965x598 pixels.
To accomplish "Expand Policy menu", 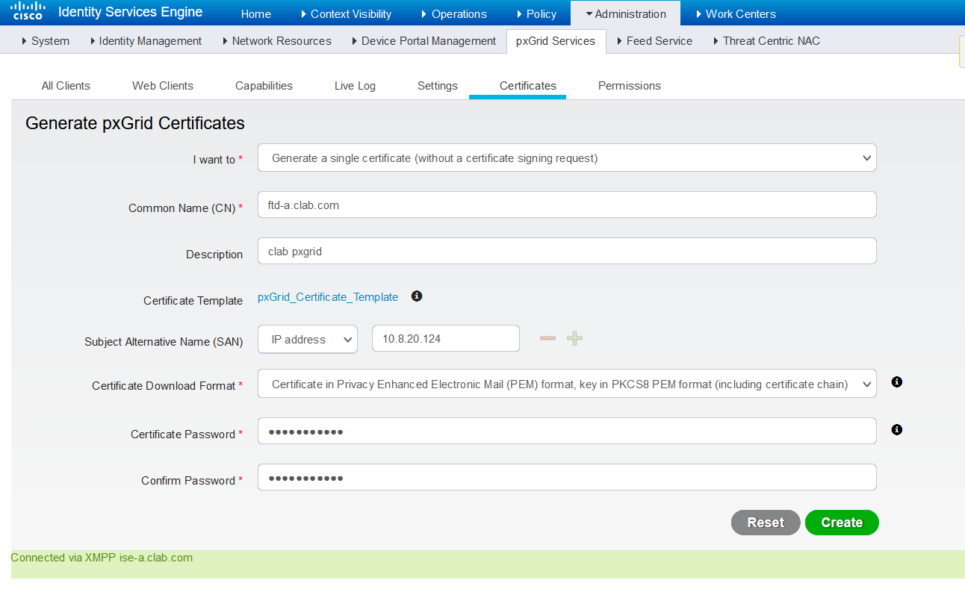I will (x=536, y=13).
